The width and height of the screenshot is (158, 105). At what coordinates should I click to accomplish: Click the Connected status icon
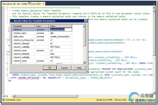[4, 100]
